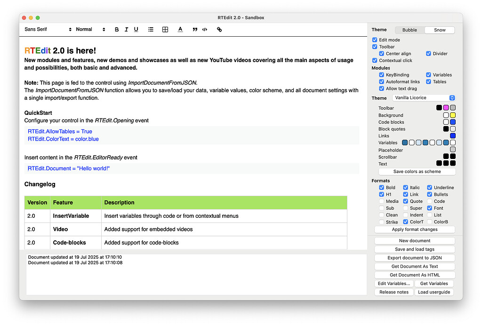Insert a table using the table icon
482x325 pixels.
pos(165,29)
